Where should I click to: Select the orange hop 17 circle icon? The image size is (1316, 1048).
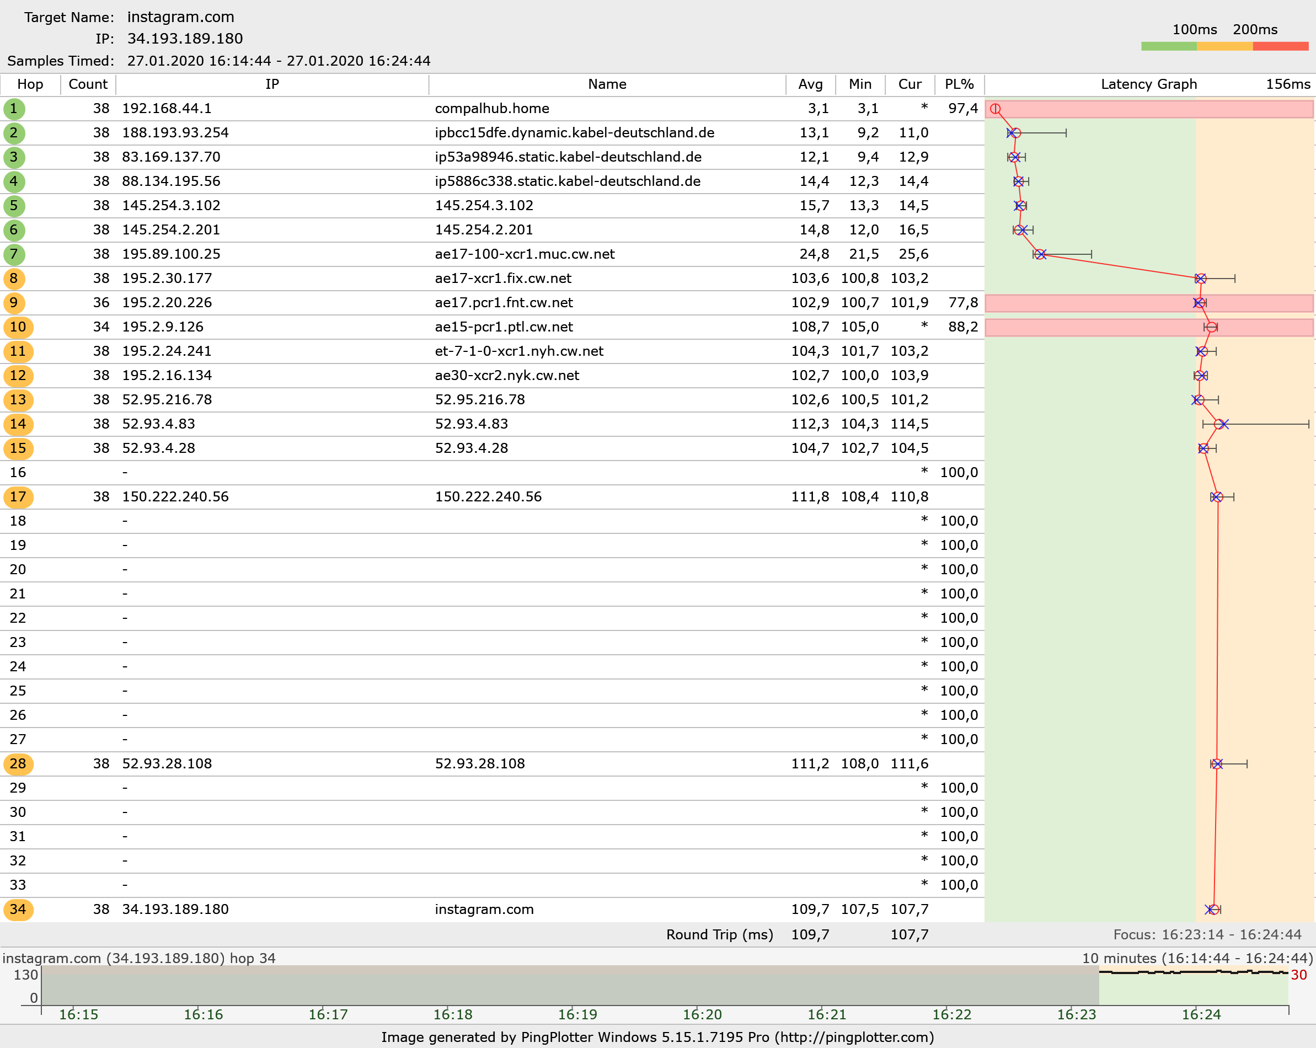pos(18,497)
